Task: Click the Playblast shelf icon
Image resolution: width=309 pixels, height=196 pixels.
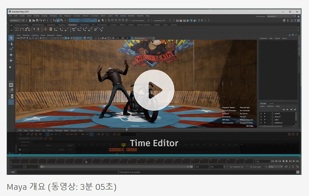Action: click(17, 29)
